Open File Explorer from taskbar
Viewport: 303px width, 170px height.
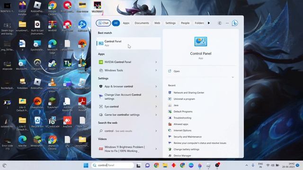165,165
